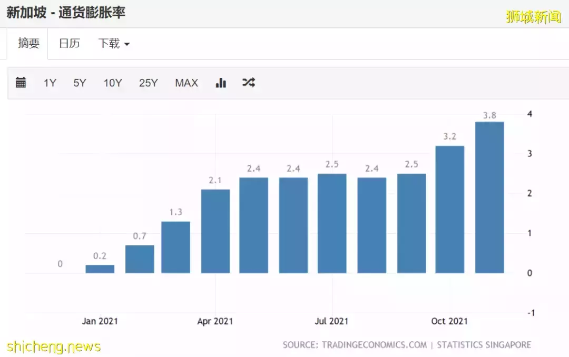
Task: Click the 'Oct 2021' axis label
Action: coord(449,321)
